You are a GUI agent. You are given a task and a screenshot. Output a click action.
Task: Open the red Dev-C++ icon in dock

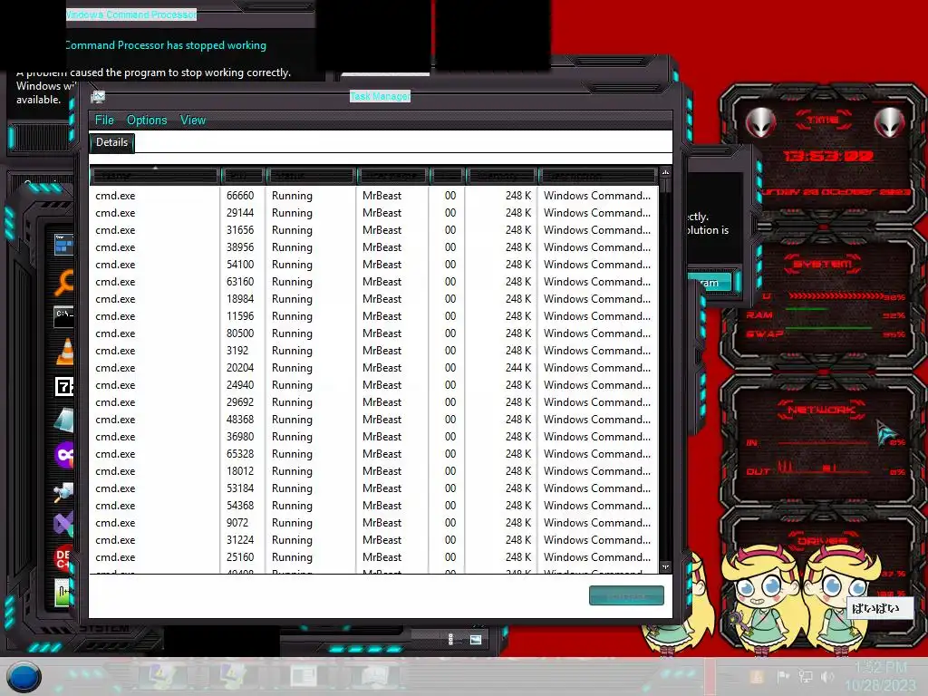pos(64,557)
